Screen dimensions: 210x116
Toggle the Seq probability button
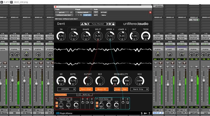click(125, 89)
